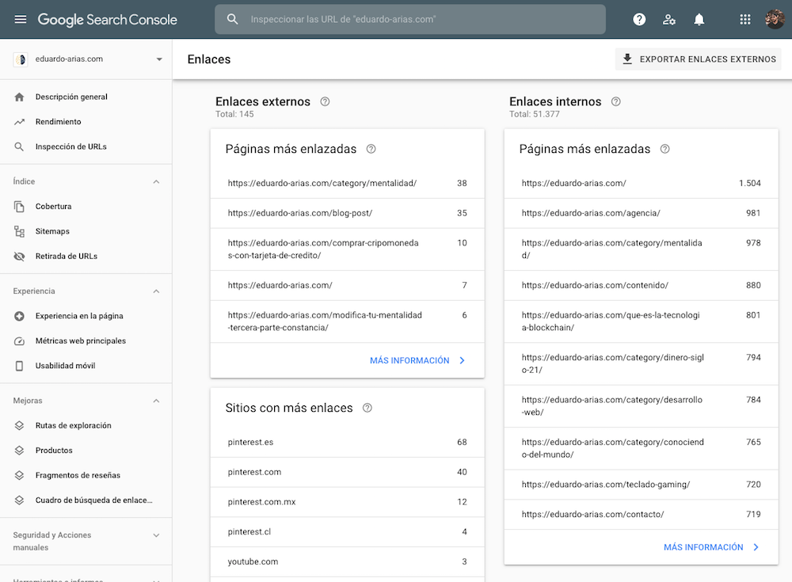
Task: Click the pinterest.com.mx row
Action: coord(348,502)
